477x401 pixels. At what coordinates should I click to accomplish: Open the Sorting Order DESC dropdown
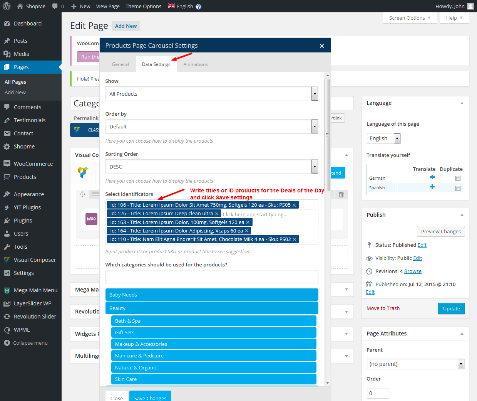[211, 167]
